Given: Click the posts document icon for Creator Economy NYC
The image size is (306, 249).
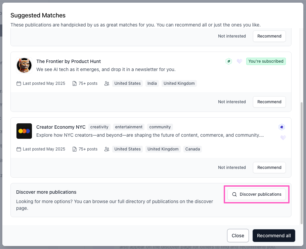Looking at the screenshot, I should pyautogui.click(x=75, y=149).
